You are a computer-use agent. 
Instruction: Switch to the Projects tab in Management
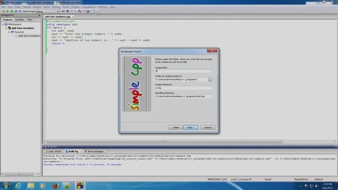pos(7,20)
